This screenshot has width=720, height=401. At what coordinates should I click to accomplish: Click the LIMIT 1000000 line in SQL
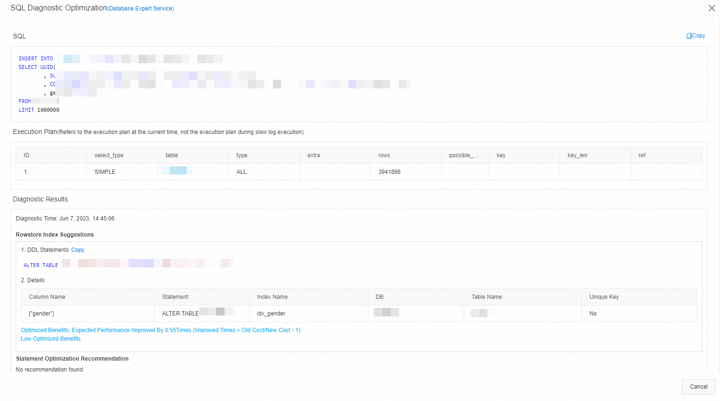(39, 110)
